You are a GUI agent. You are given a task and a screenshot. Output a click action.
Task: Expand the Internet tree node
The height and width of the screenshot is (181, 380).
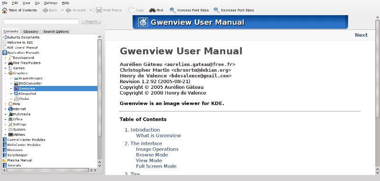[x=5, y=109]
